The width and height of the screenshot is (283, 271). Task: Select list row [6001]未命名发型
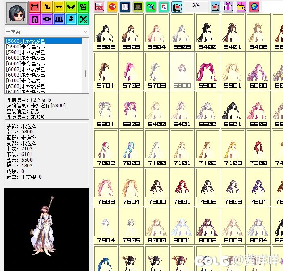tap(43, 63)
